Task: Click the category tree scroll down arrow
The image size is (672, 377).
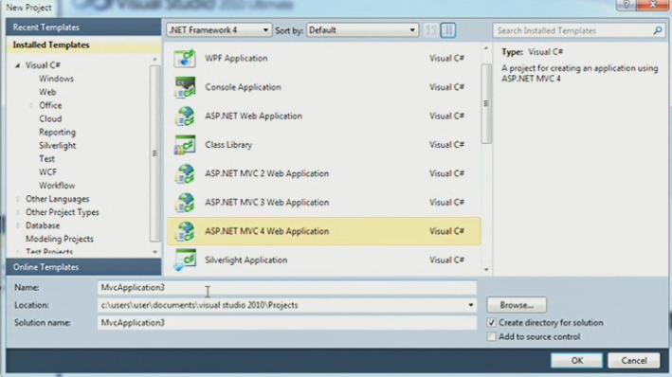Action: pos(154,252)
